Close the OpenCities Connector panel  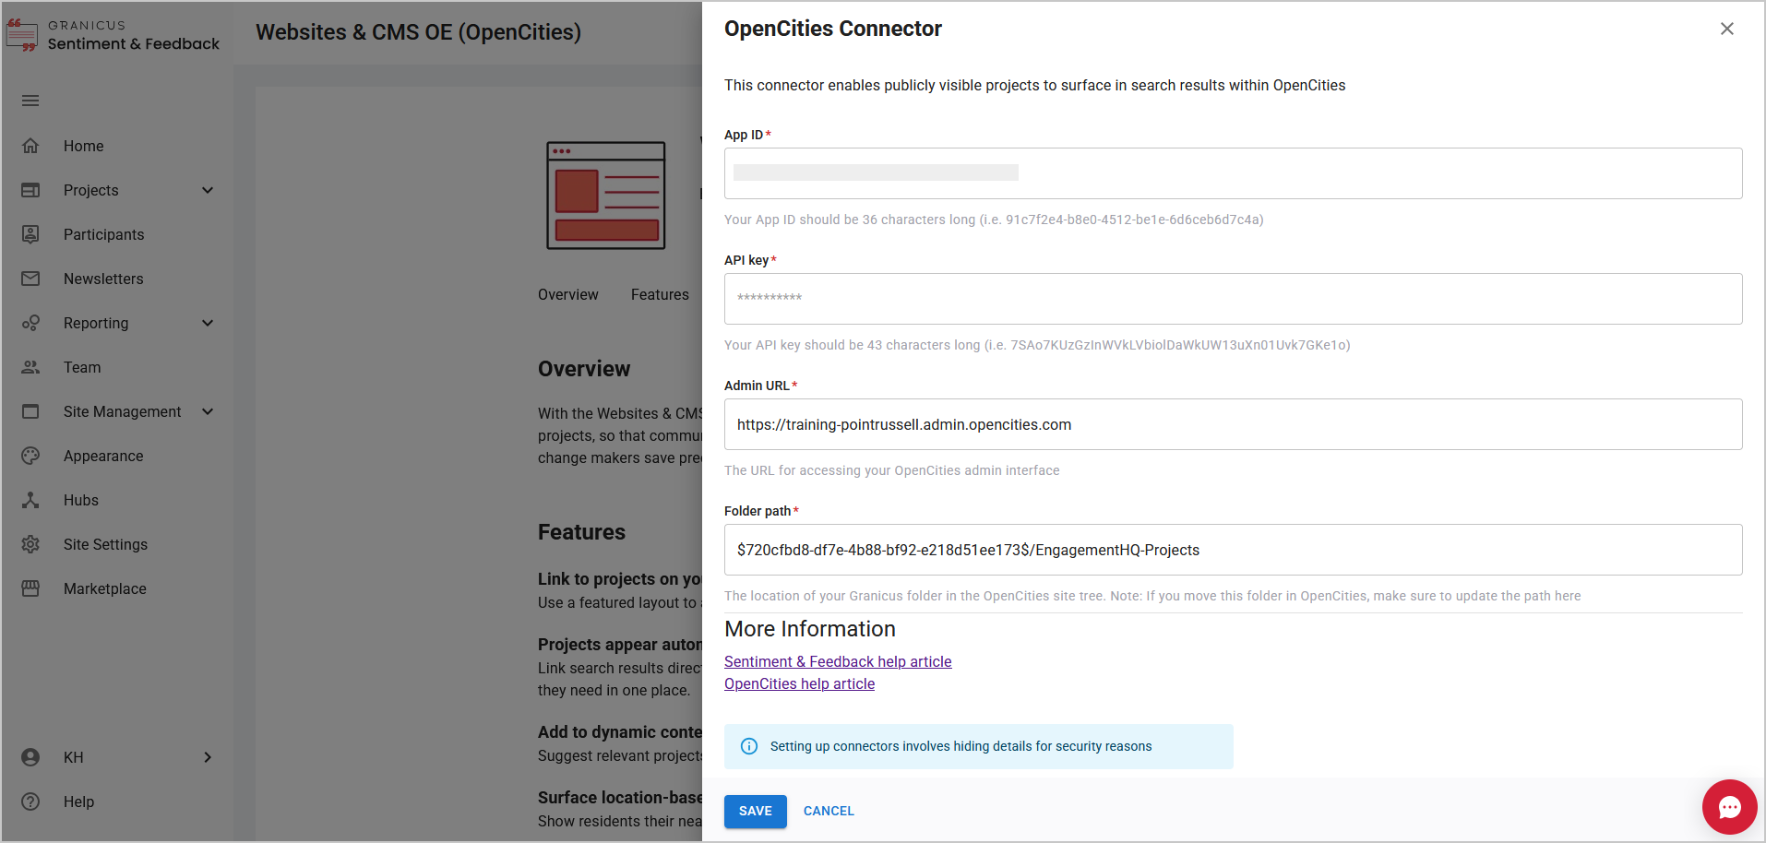pyautogui.click(x=1727, y=29)
